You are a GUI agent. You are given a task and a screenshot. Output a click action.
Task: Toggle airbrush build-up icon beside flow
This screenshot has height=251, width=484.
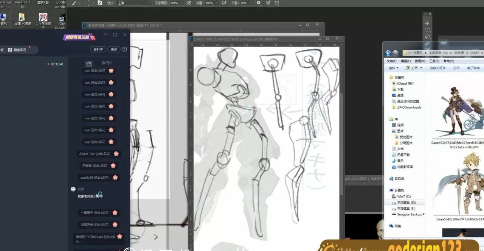coord(224,3)
